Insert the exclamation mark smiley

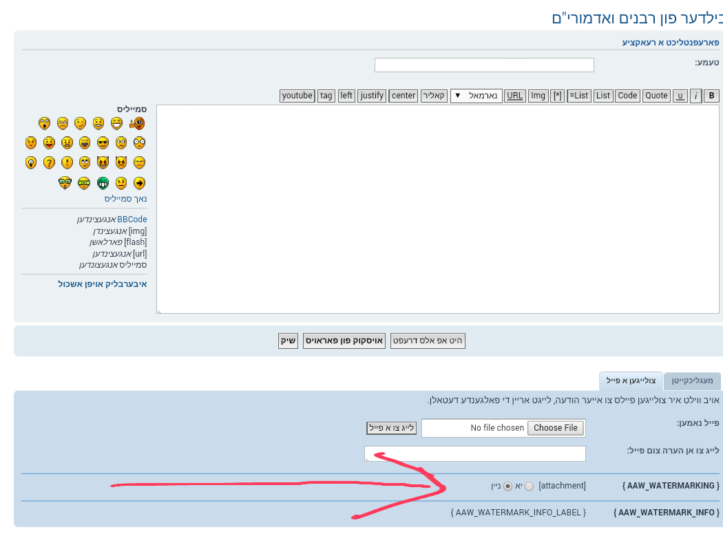pyautogui.click(x=67, y=163)
